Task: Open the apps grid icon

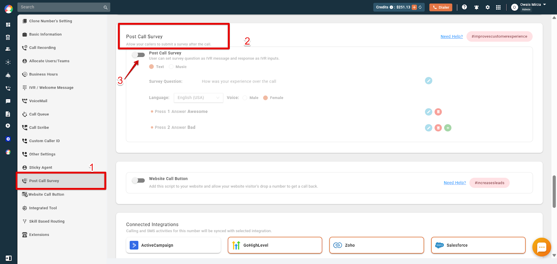Action: click(499, 7)
